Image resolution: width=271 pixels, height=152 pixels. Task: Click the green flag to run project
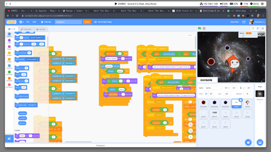click(199, 28)
